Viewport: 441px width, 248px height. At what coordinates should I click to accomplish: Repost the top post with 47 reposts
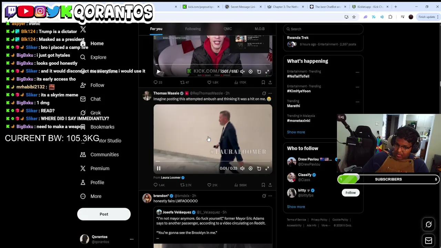(x=185, y=82)
